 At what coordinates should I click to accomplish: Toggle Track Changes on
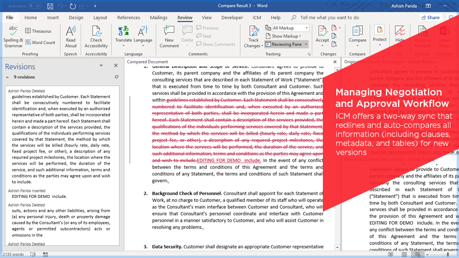coord(253,32)
